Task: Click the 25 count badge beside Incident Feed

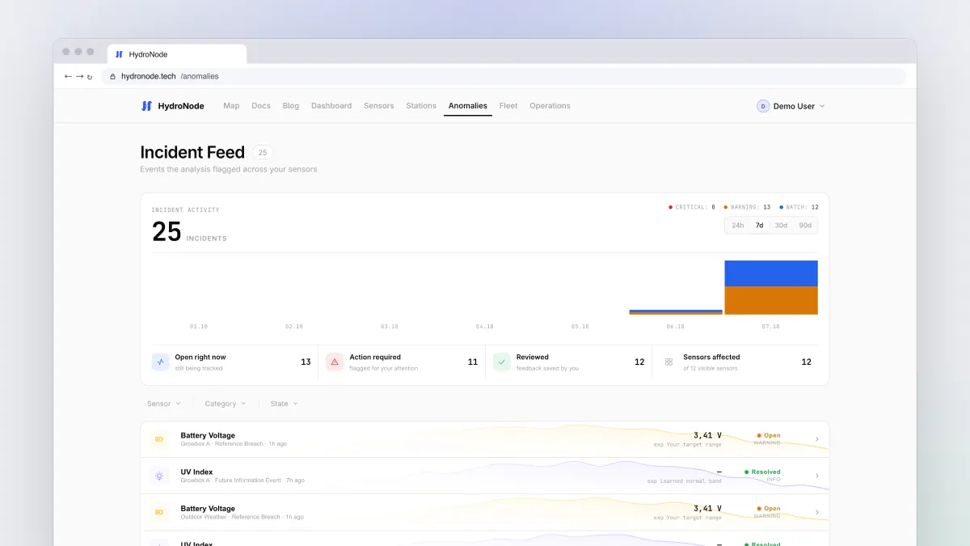Action: [263, 152]
